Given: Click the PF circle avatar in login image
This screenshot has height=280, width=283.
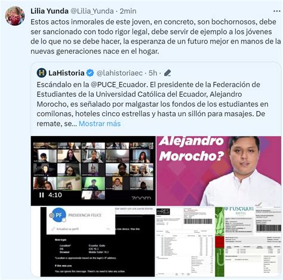Looking at the screenshot, I should [59, 215].
